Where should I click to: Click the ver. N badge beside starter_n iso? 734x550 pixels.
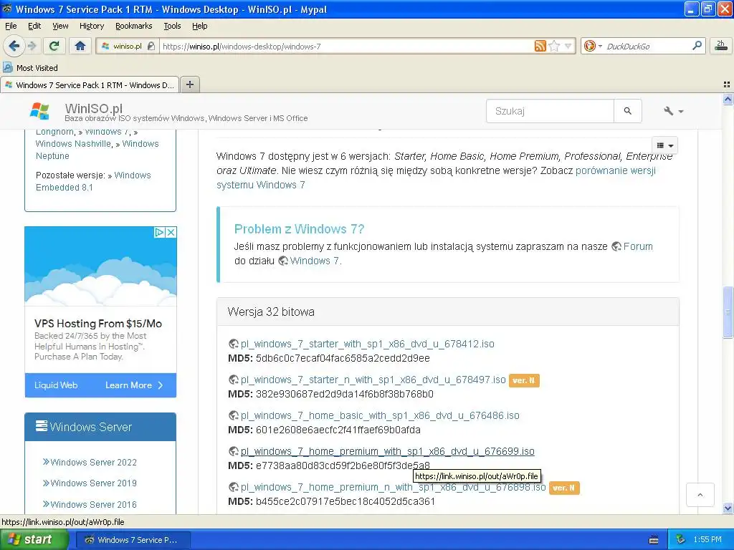[x=524, y=380]
